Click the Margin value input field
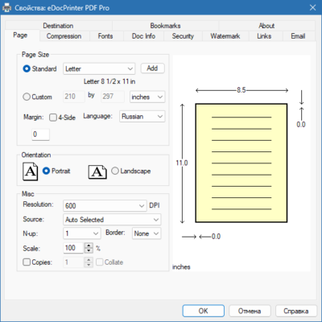This screenshot has width=322, height=322. (40, 134)
